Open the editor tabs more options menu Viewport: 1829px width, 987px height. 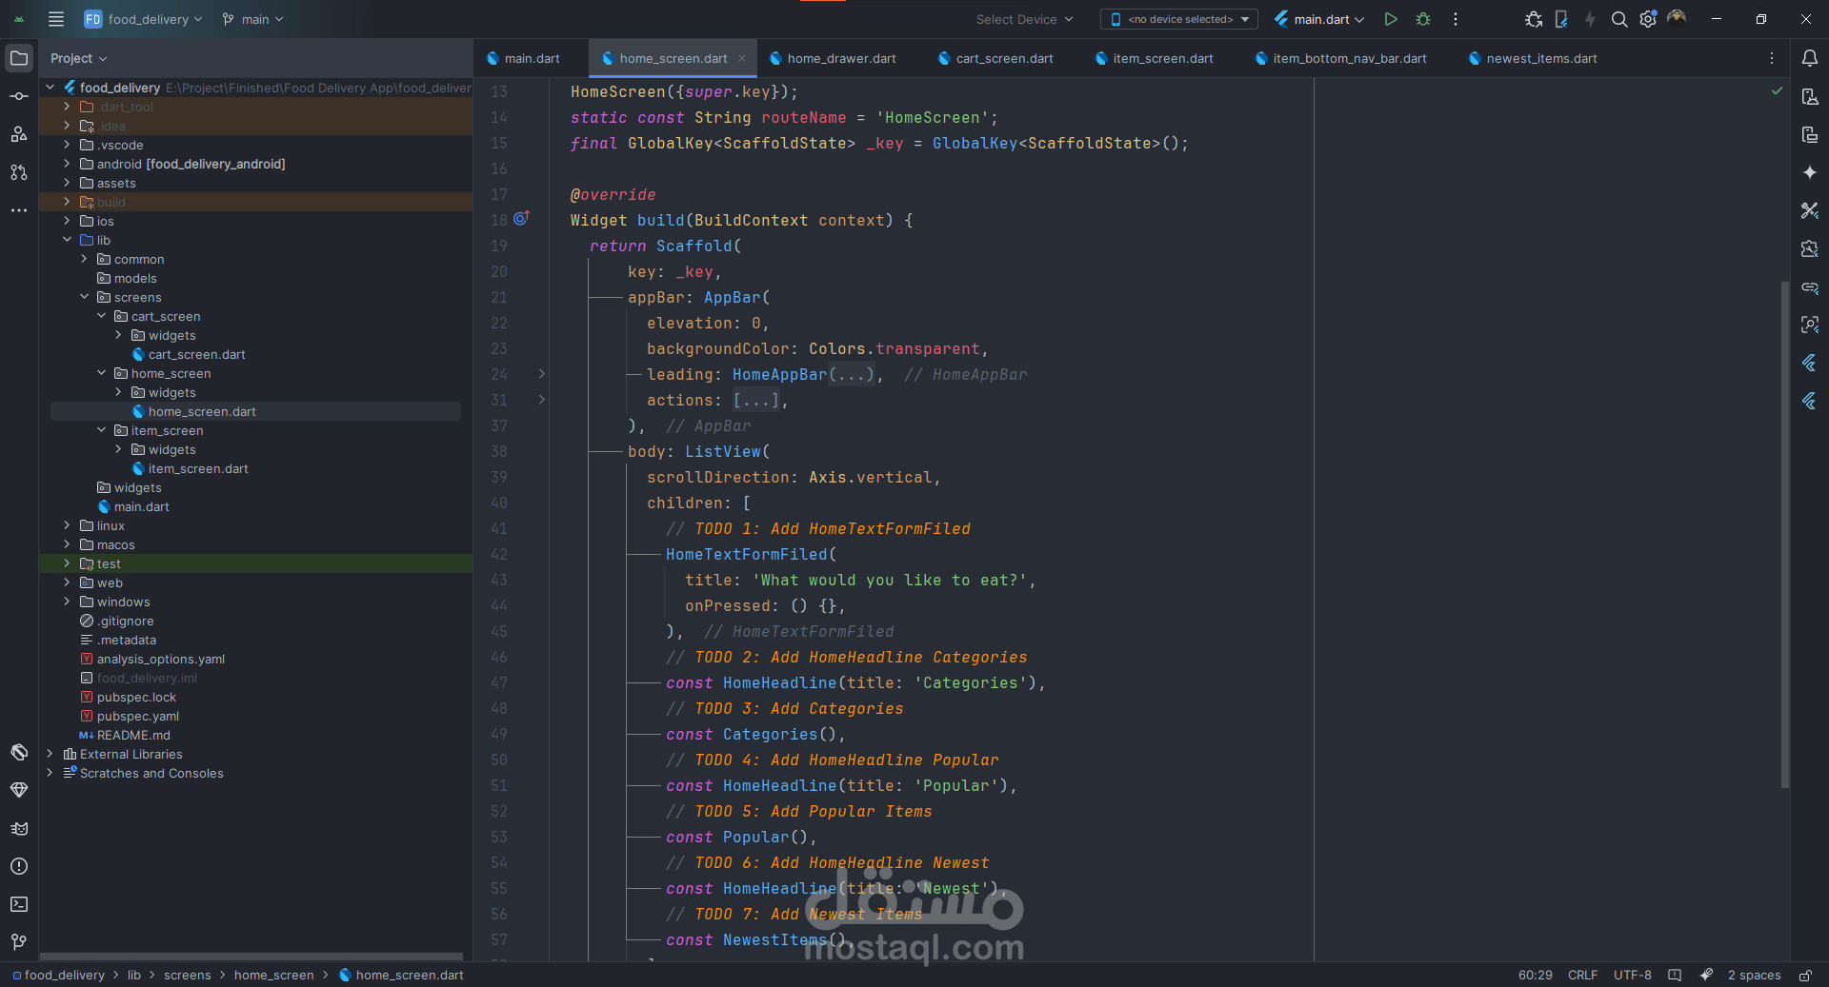pyautogui.click(x=1772, y=58)
